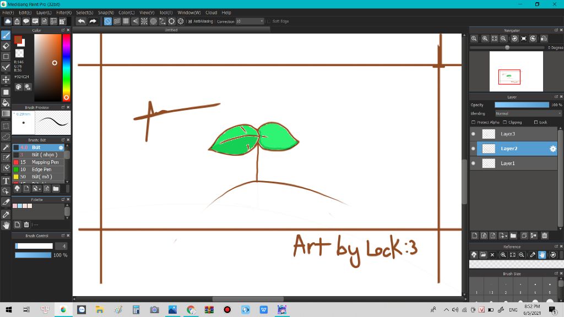This screenshot has width=564, height=317.
Task: Enable Clipping checkbox
Action: [505, 122]
